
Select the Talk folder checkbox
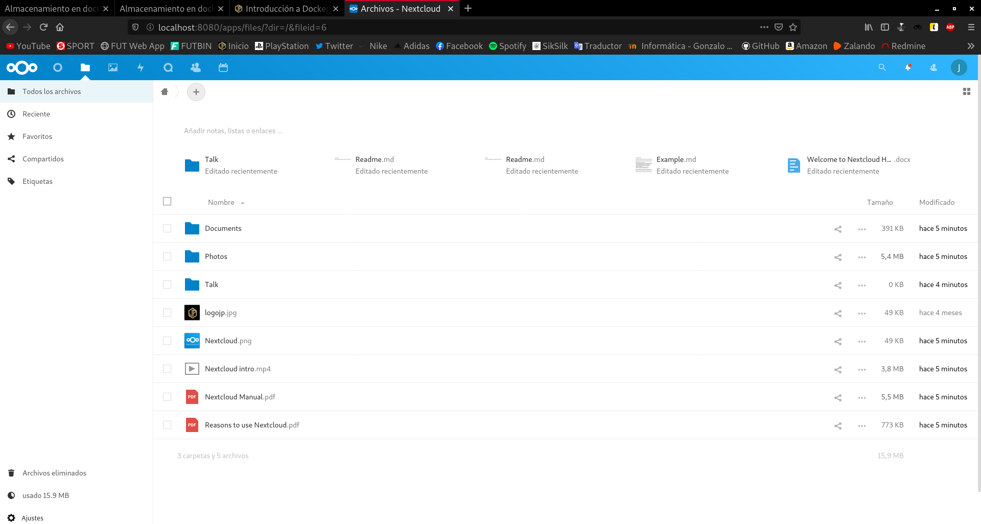tap(167, 284)
